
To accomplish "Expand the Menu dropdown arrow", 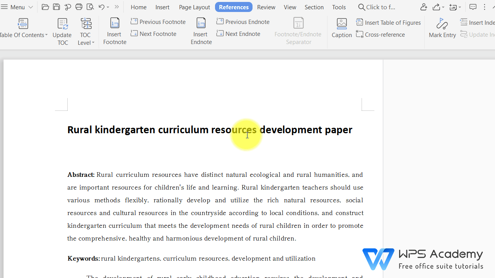I will click(x=31, y=7).
